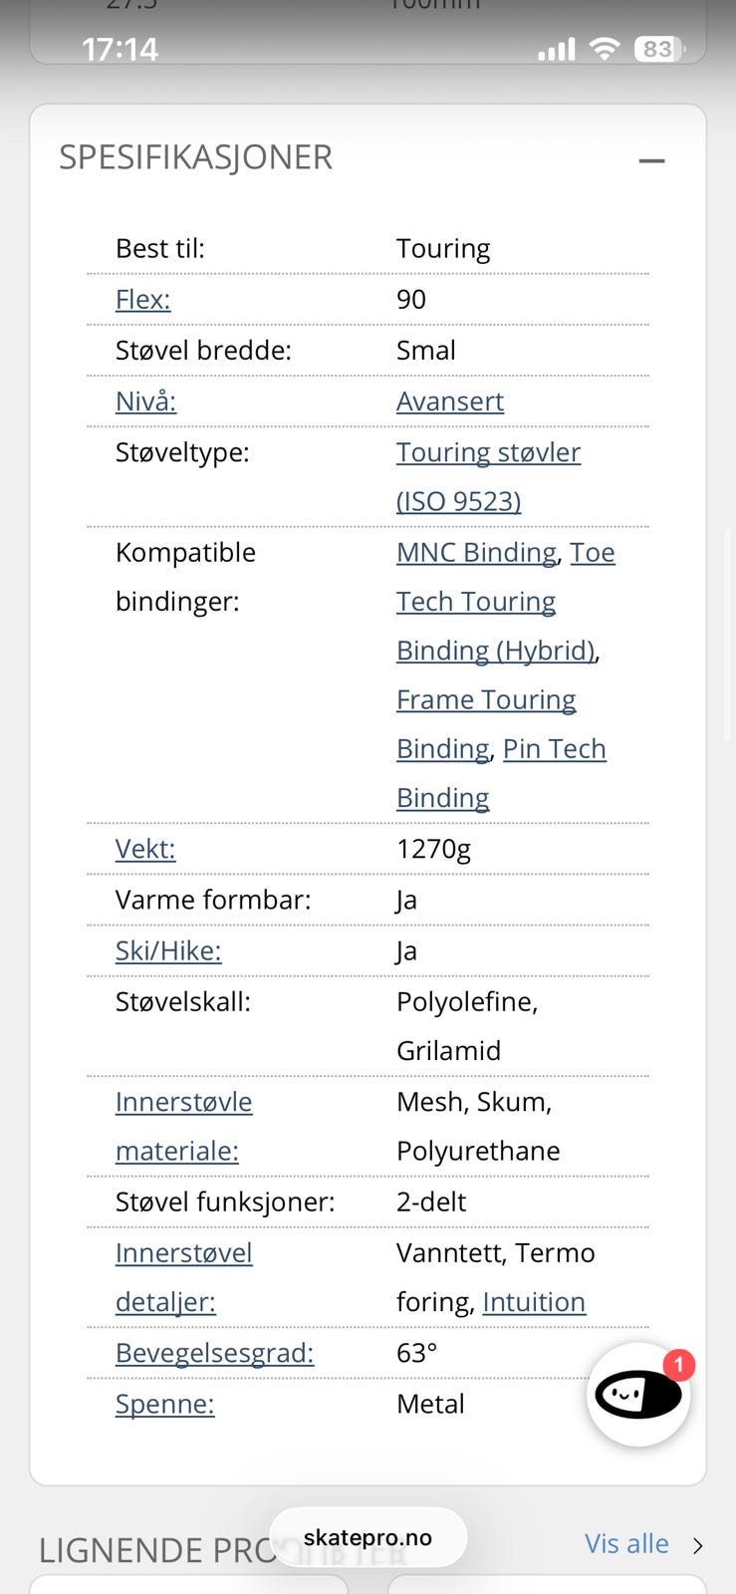The image size is (736, 1594).
Task: Follow the MNC Binding link
Action: [x=476, y=552]
